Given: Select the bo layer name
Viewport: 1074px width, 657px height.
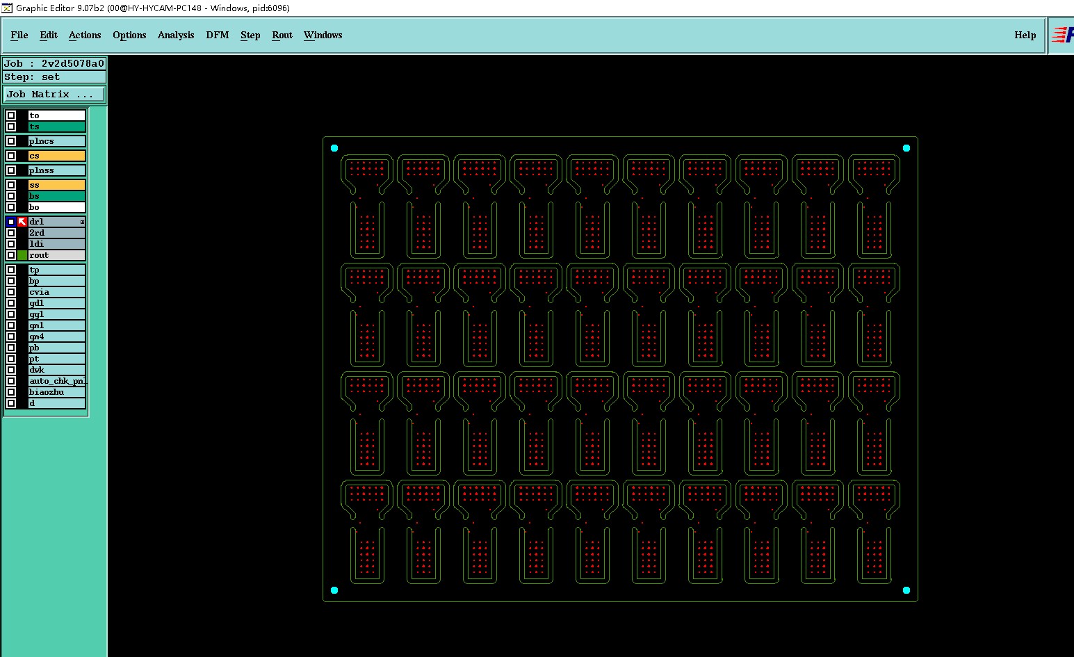Looking at the screenshot, I should pyautogui.click(x=57, y=207).
